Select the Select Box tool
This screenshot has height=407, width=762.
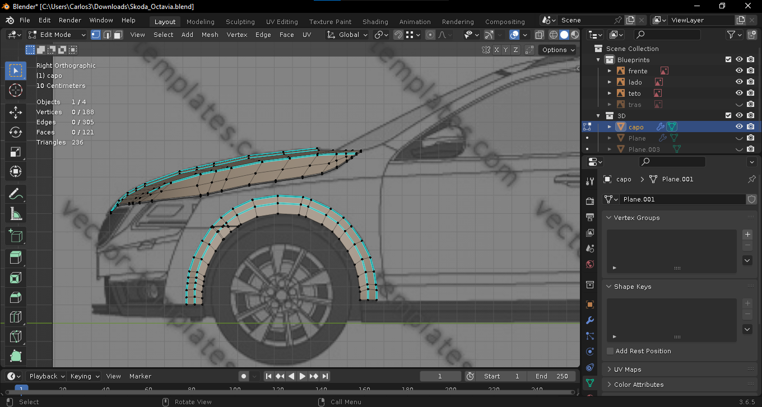click(x=16, y=71)
